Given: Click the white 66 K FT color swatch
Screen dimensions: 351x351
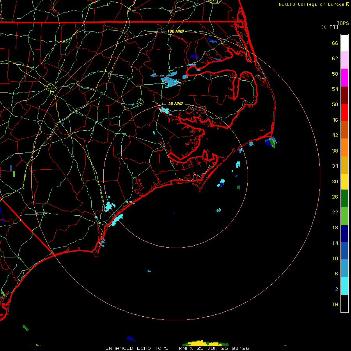Looking at the screenshot, I should 344,43.
